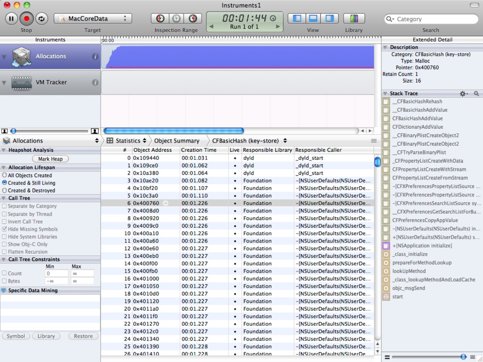The image size is (483, 362).
Task: Toggle Hide Missing Symbols checkbox
Action: [x=4, y=229]
